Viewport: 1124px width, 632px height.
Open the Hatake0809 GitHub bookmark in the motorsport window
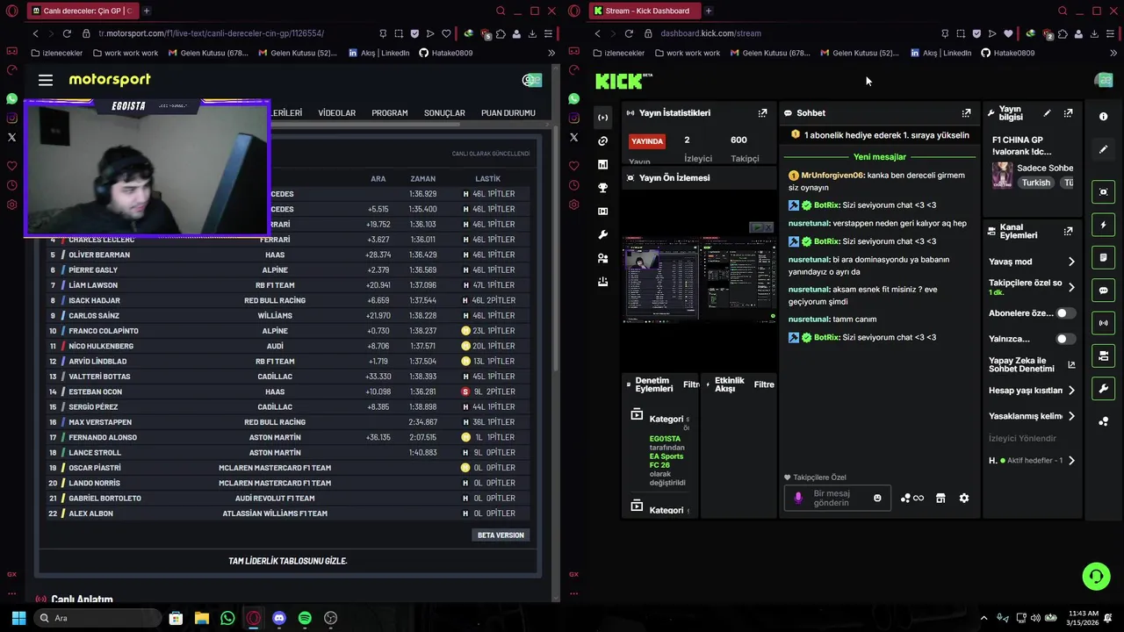[x=446, y=53]
